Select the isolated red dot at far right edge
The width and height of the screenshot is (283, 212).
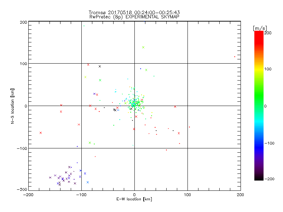(x=235, y=57)
